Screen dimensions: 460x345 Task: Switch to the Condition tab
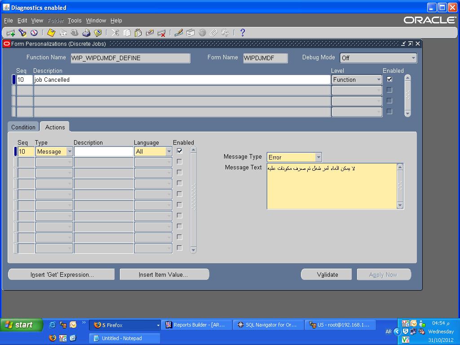click(x=23, y=128)
